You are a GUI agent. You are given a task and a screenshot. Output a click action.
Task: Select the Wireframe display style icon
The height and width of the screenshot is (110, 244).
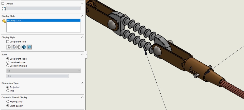tap(9, 47)
